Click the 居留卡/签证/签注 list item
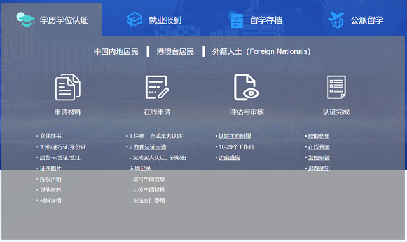 (60, 158)
